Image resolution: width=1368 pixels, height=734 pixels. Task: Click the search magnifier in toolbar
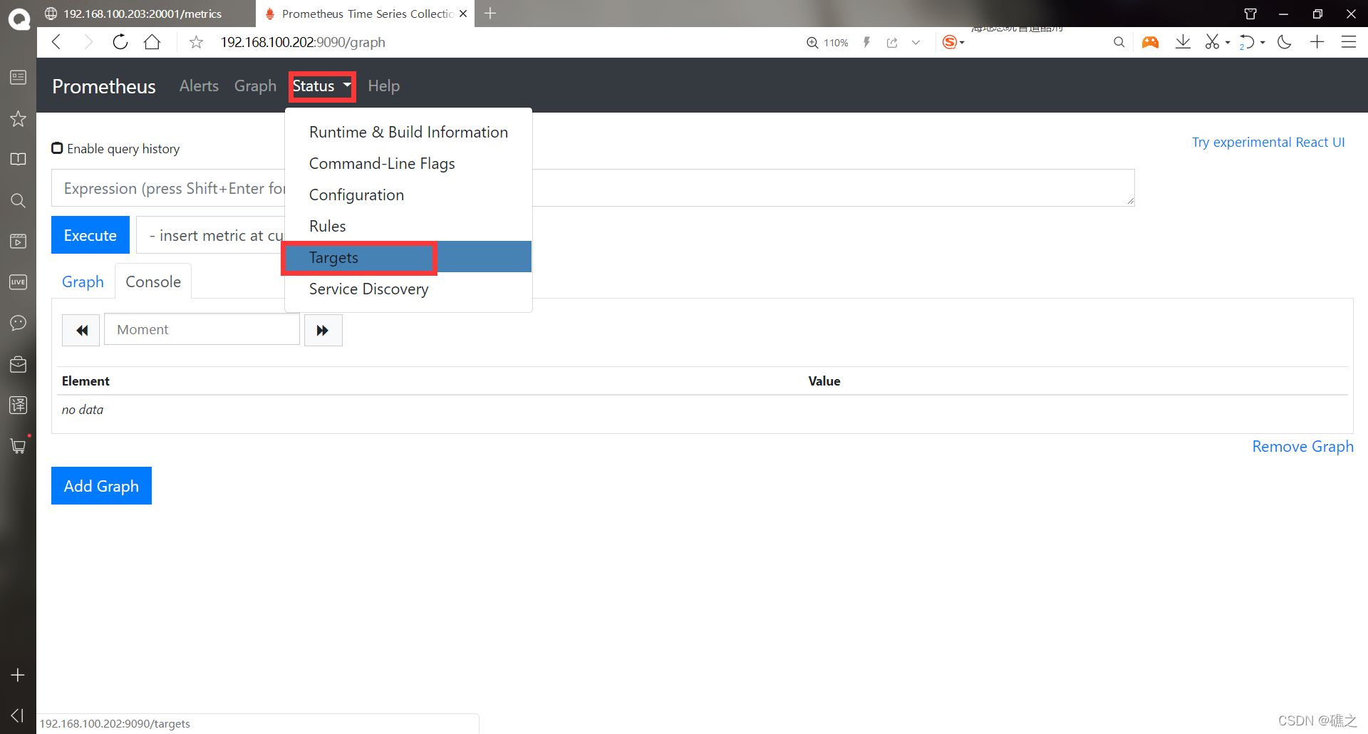pos(1119,42)
